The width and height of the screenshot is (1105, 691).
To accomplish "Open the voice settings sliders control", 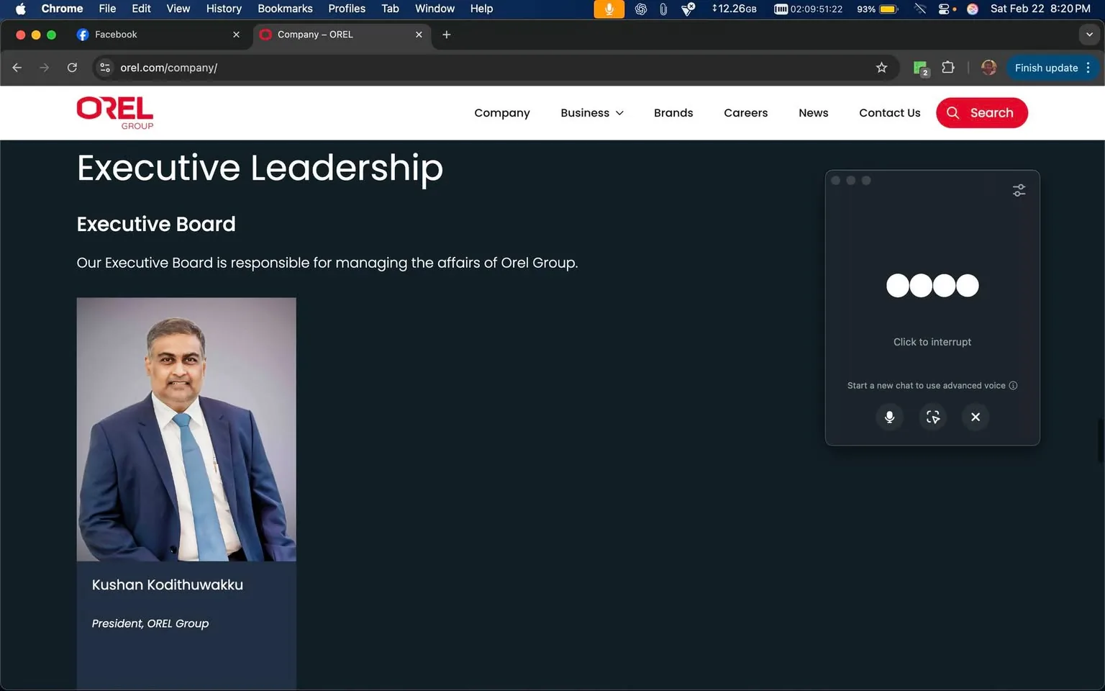I will click(1019, 189).
